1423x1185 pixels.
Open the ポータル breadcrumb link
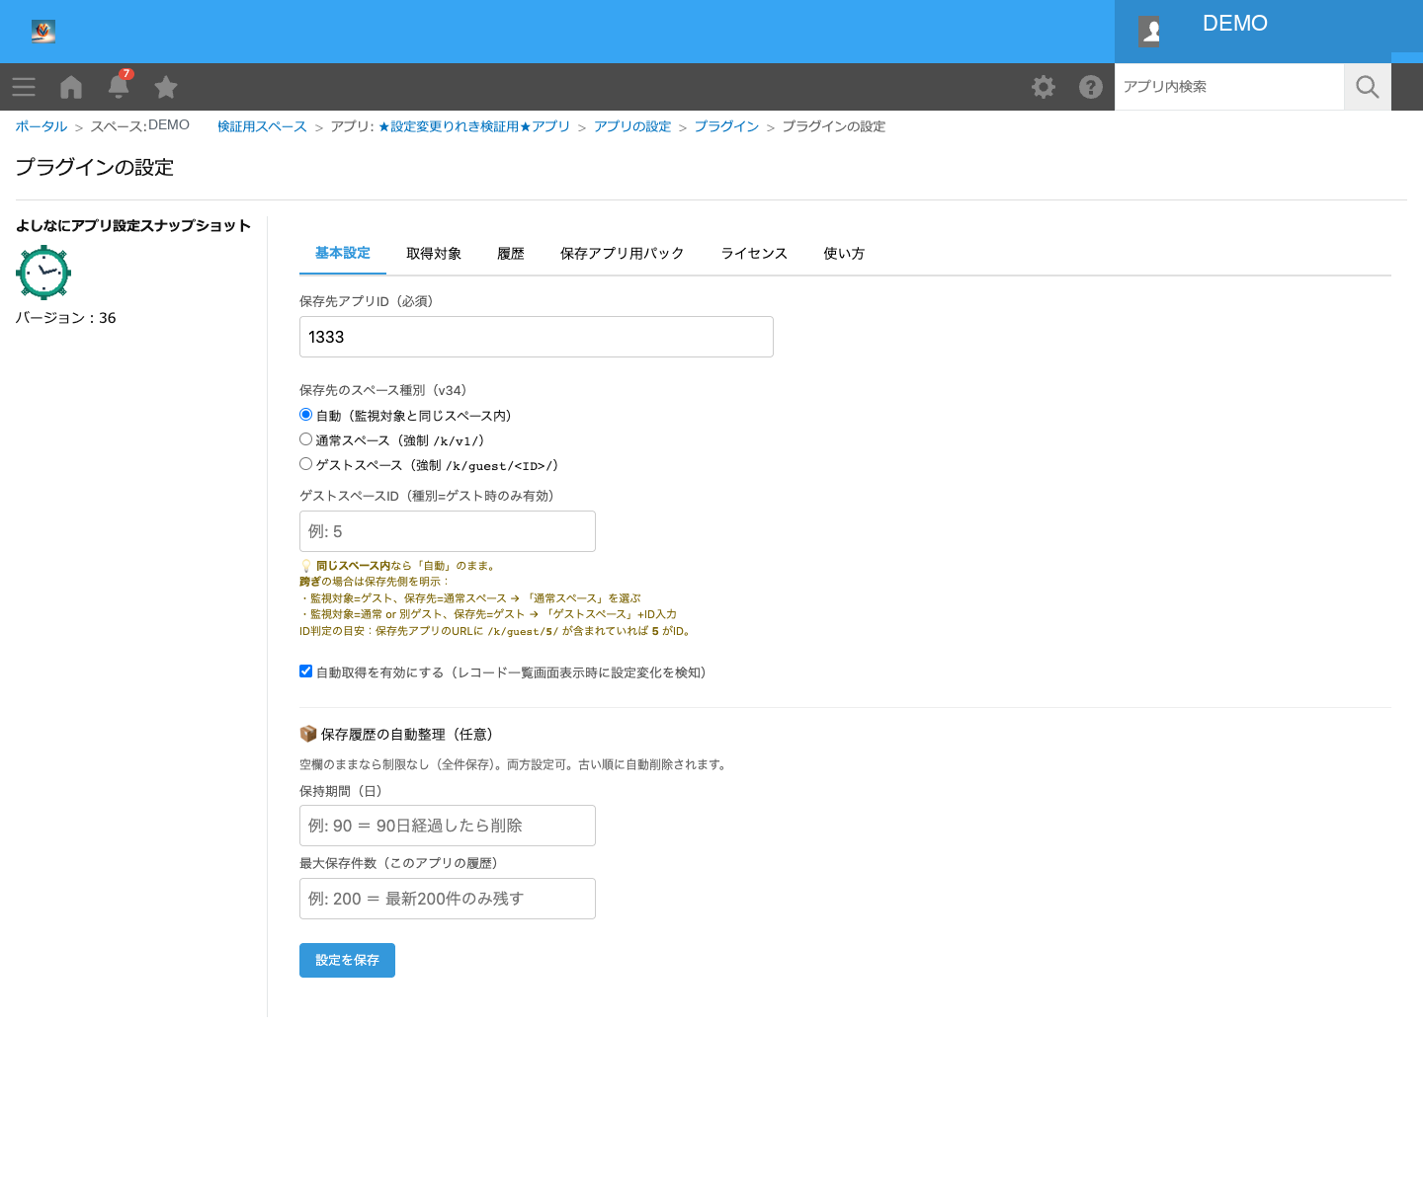tap(42, 126)
